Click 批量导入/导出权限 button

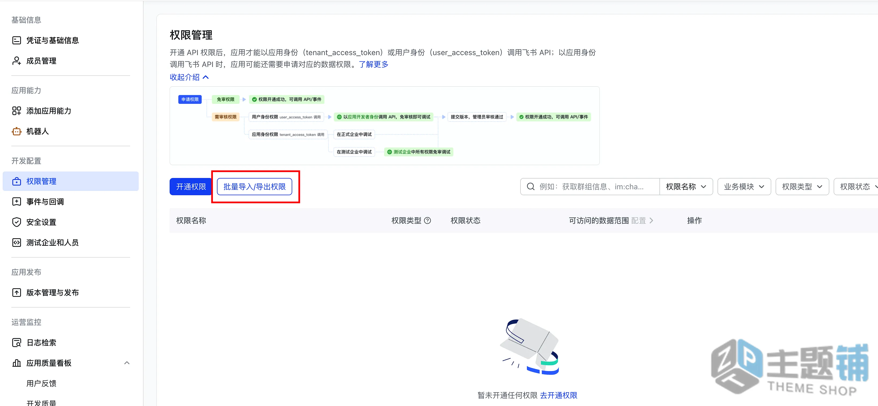click(x=255, y=187)
